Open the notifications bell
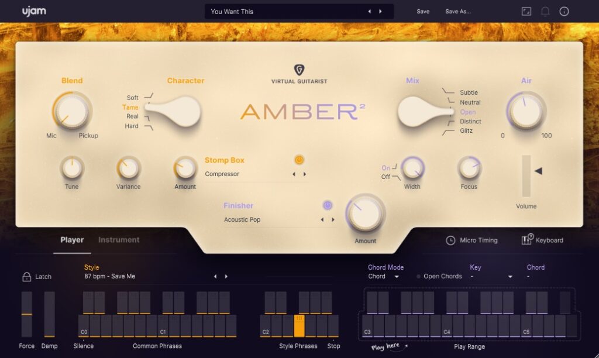 [545, 12]
